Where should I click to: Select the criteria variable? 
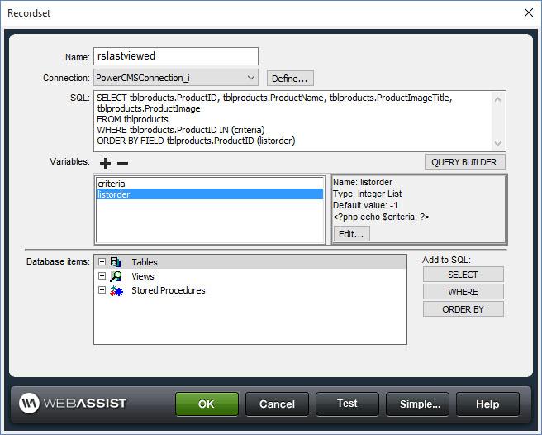[x=210, y=184]
